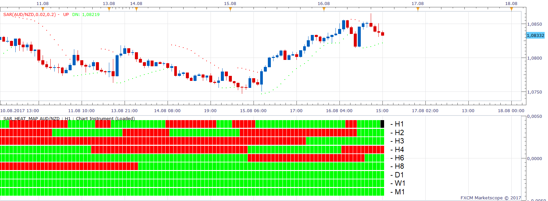Image resolution: width=548 pixels, height=201 pixels.
Task: Click the H1 heat map row label
Action: coord(397,124)
